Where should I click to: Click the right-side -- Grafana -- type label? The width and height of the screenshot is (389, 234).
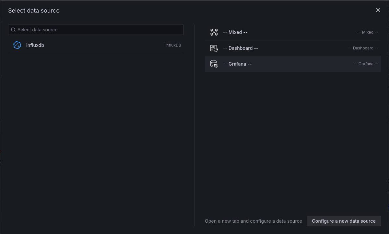tap(366, 64)
